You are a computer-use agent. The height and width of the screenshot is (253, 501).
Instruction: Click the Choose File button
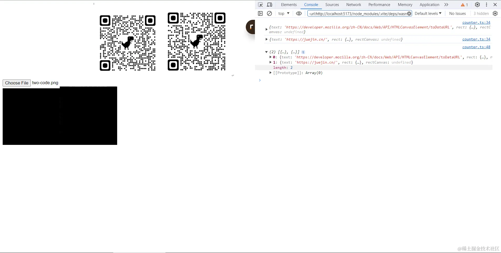click(17, 83)
